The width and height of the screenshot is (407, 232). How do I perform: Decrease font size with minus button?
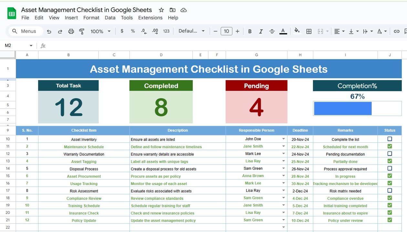click(215, 31)
